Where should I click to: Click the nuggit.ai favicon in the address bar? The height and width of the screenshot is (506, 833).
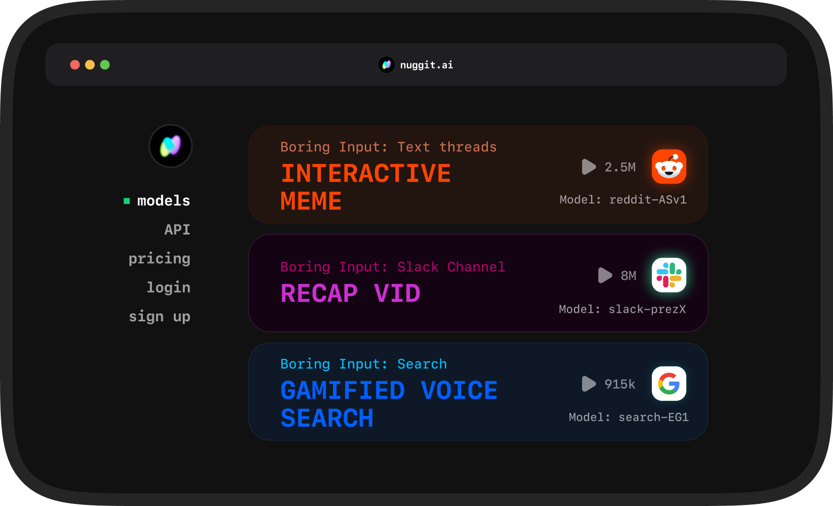386,65
